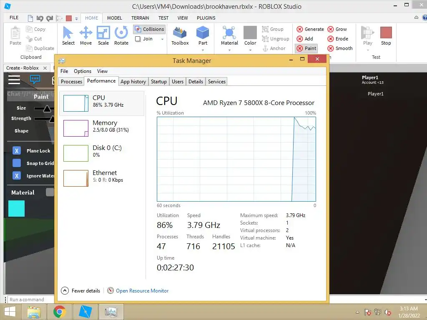Click the Group button

(x=273, y=29)
